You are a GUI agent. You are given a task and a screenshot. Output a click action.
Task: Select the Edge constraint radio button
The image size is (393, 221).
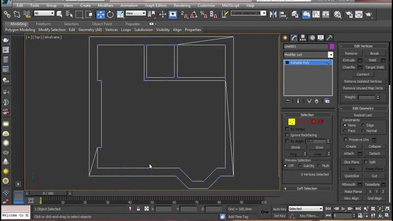[x=363, y=125]
